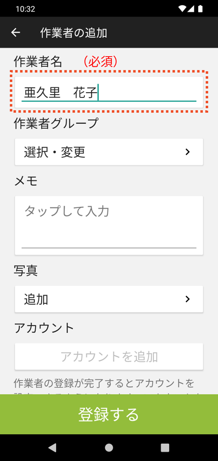Image resolution: width=218 pixels, height=461 pixels.
Task: Tap the back arrow in the header
Action: coord(16,33)
